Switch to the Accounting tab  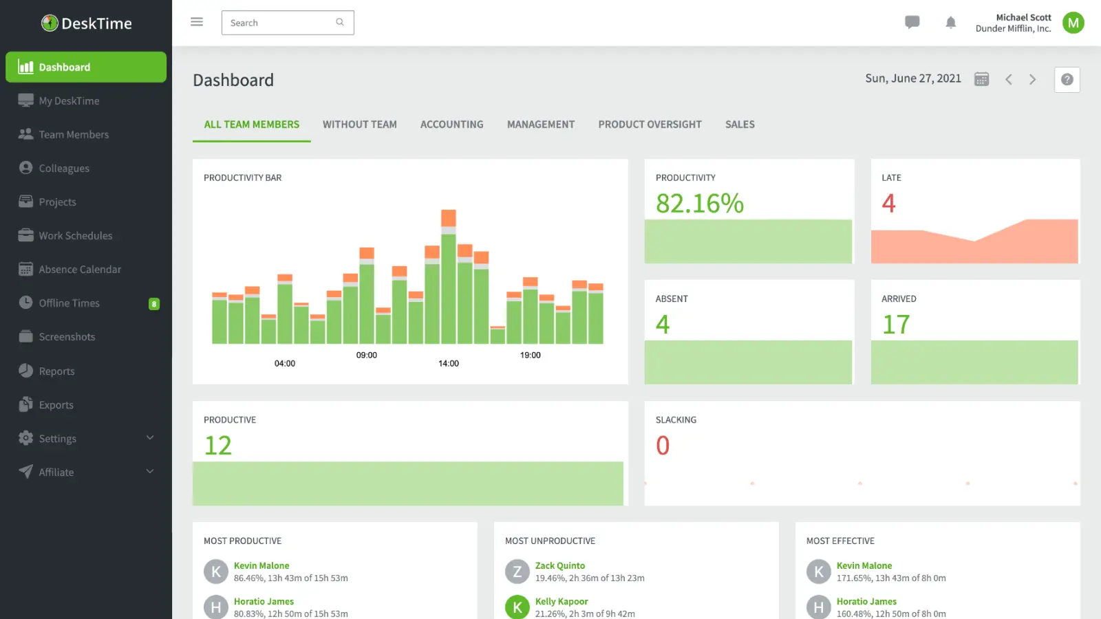point(451,124)
